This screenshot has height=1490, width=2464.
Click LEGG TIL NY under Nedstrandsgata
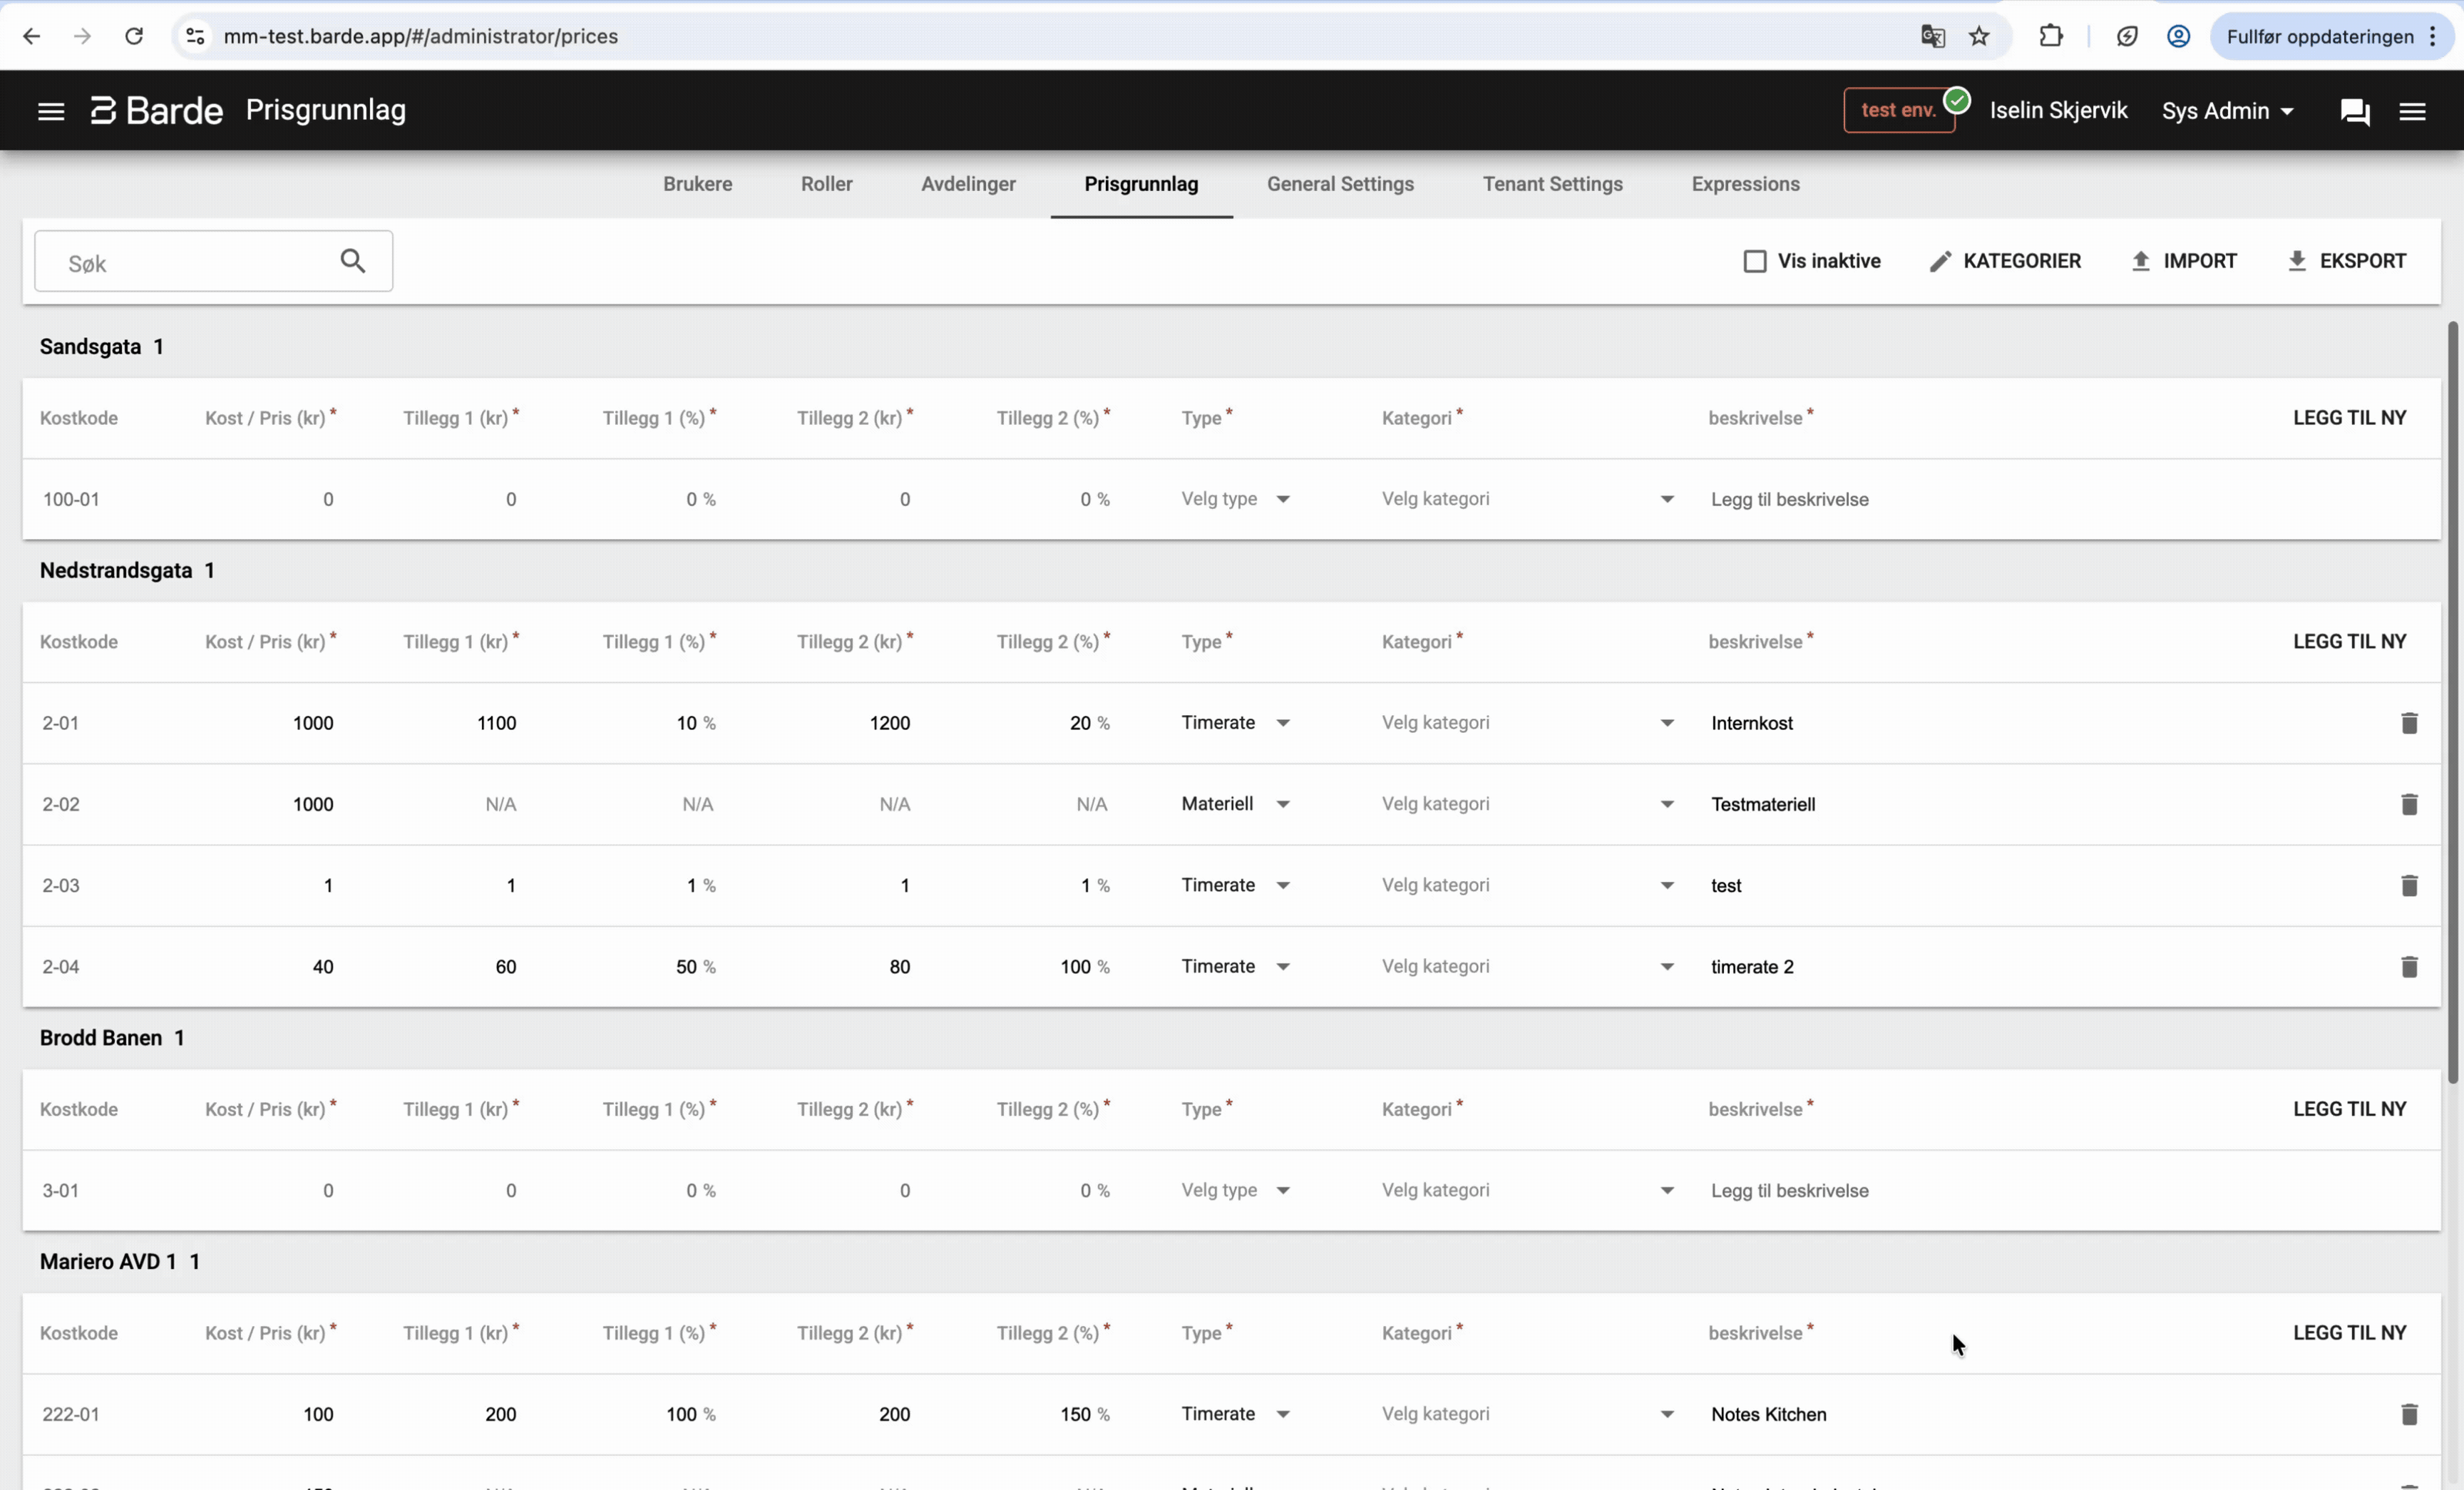(x=2349, y=642)
